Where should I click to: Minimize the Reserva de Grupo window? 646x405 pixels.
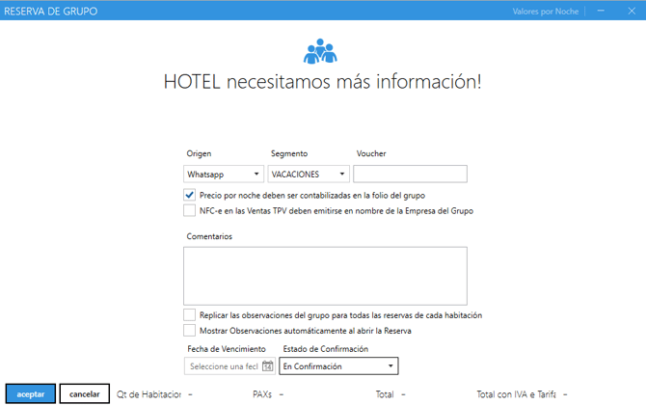click(602, 11)
